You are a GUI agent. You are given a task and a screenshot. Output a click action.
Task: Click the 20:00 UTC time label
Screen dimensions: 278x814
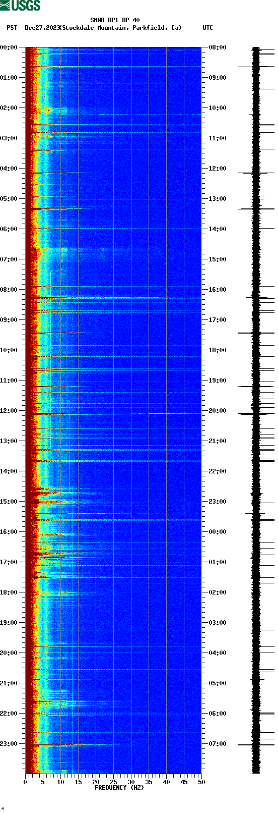217,411
